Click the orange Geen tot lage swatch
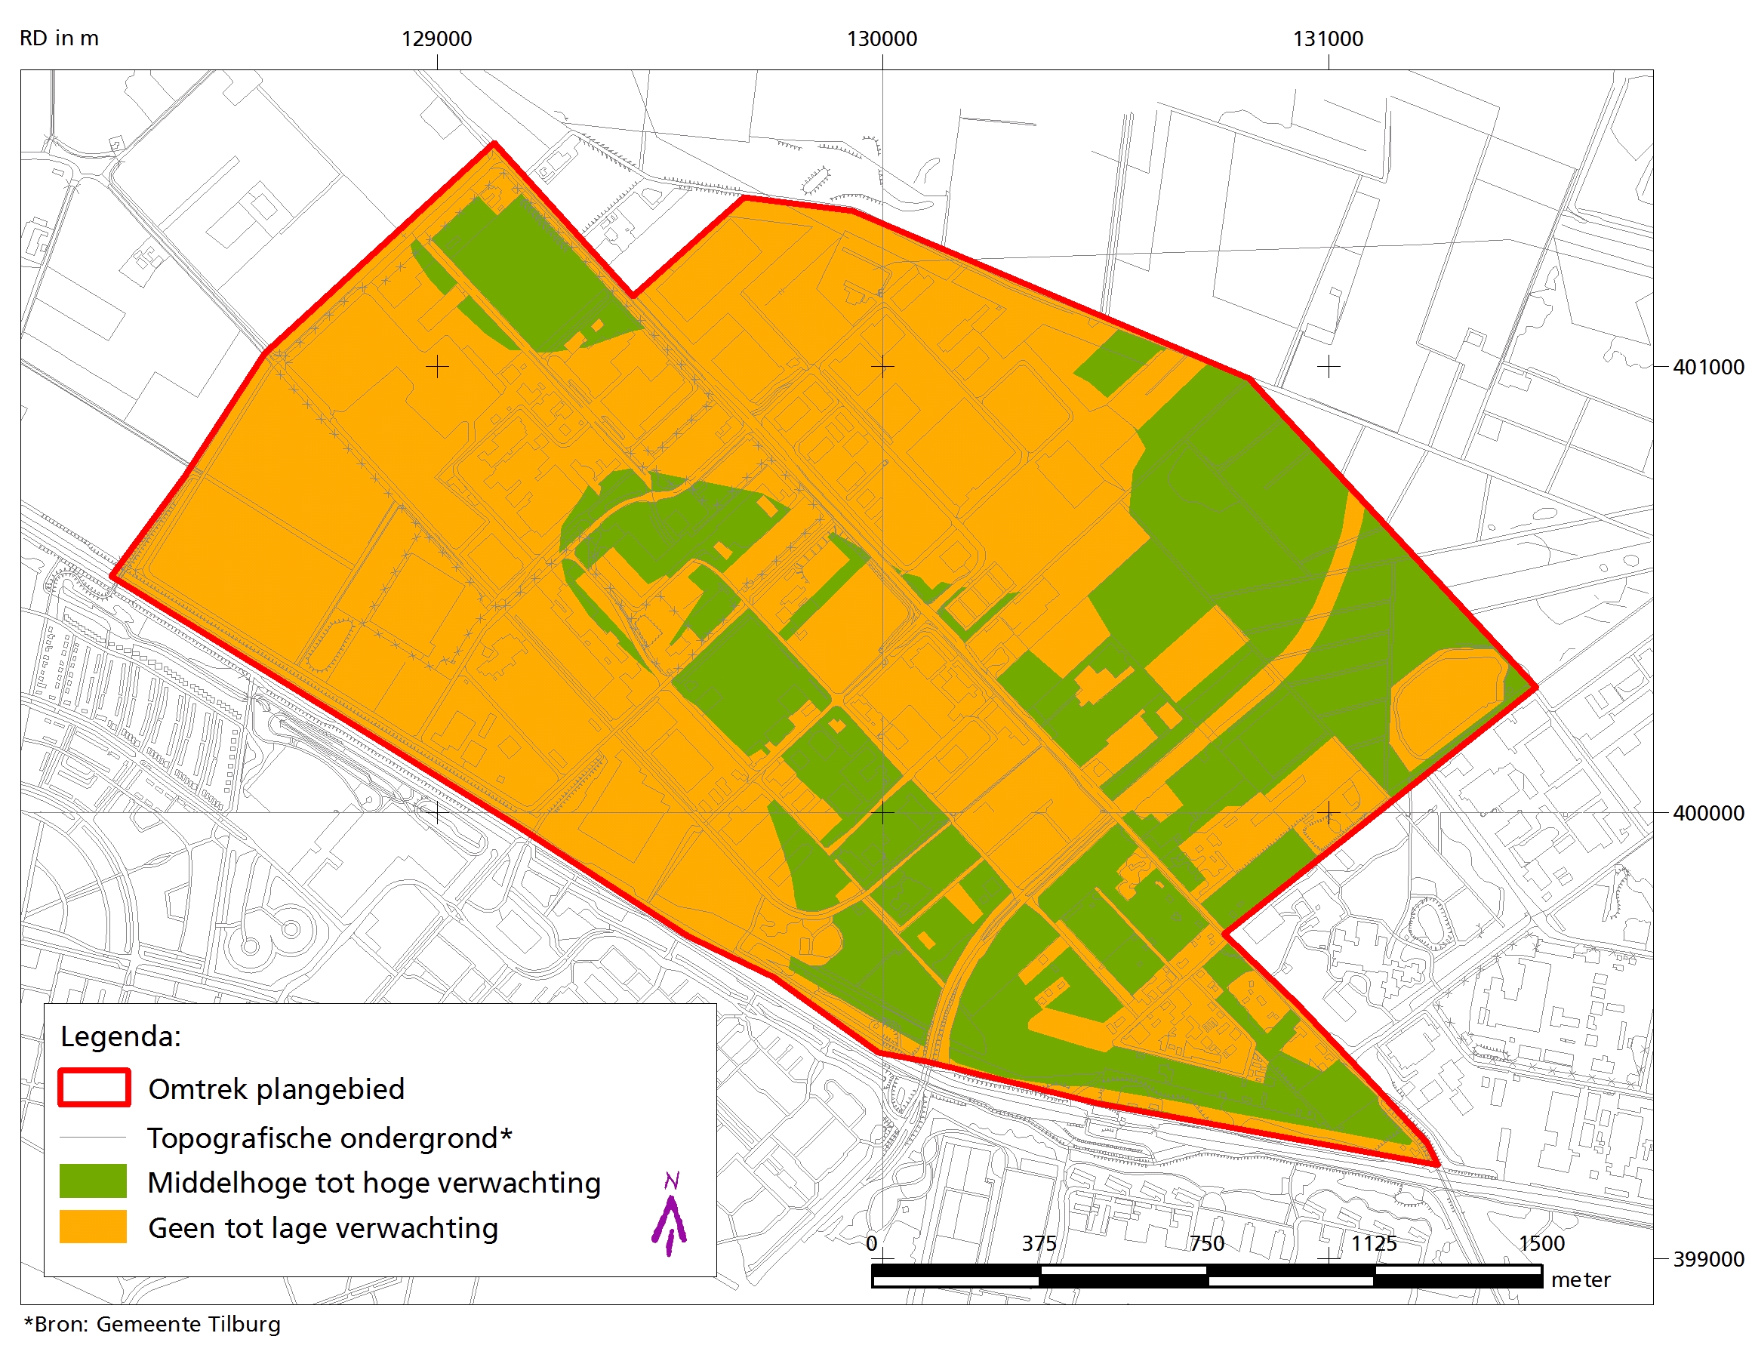 pos(93,1227)
